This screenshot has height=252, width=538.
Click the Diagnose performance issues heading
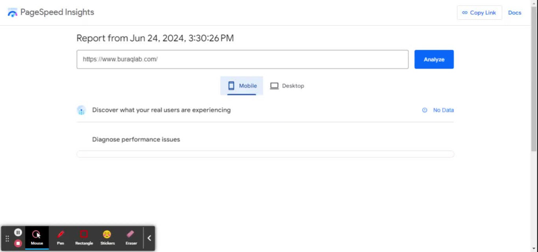(x=136, y=140)
